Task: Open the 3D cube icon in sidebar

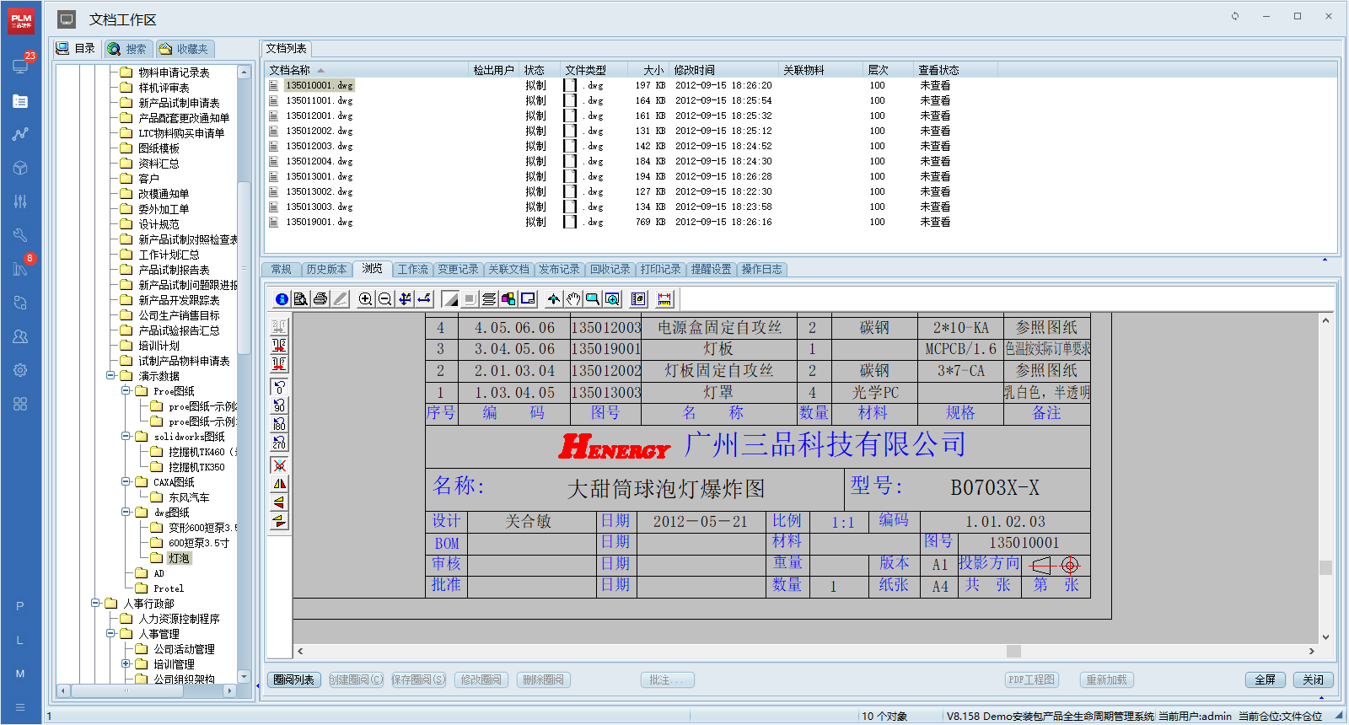Action: click(20, 168)
